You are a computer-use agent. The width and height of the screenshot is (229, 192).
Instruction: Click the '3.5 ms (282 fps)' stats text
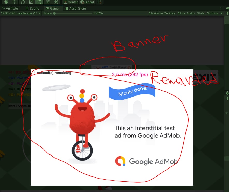[x=130, y=75]
